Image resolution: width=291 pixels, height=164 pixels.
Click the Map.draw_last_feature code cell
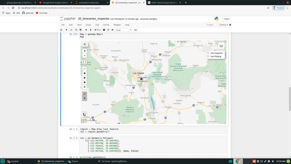pyautogui.click(x=153, y=130)
